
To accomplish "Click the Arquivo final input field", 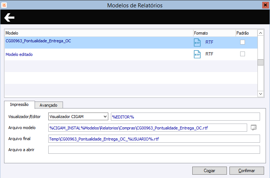I will [x=154, y=139].
